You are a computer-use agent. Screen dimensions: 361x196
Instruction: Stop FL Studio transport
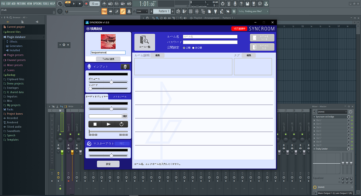(80, 4)
